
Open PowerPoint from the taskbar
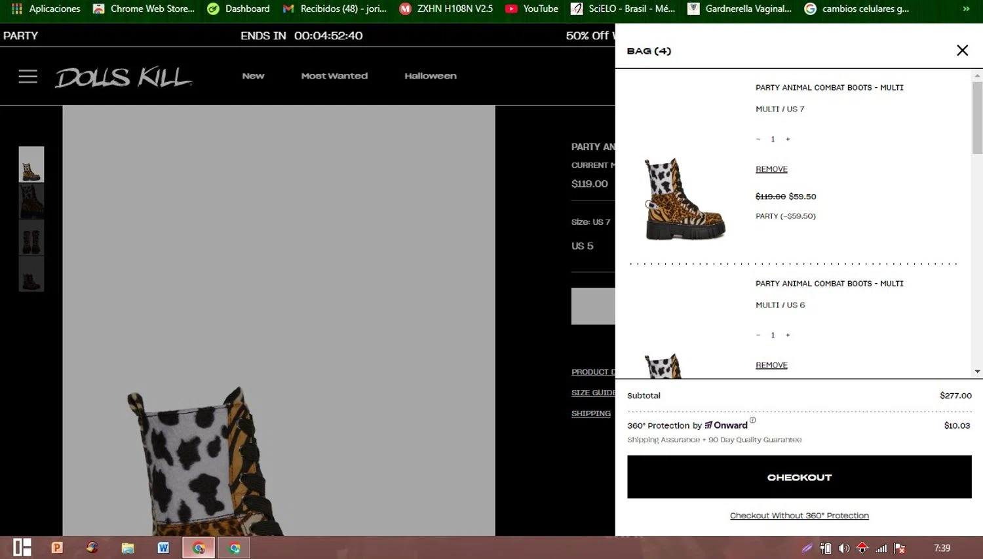coord(57,548)
